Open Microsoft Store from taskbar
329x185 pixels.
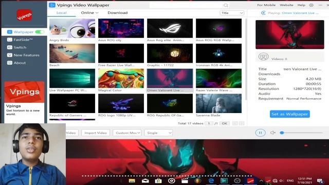coord(158,181)
